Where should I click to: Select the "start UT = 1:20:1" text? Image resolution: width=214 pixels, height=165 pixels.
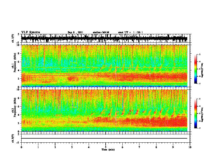click(131, 32)
